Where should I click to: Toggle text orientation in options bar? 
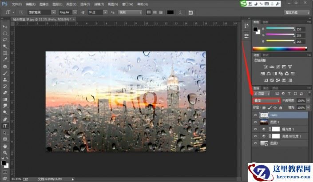pyautogui.click(x=20, y=12)
